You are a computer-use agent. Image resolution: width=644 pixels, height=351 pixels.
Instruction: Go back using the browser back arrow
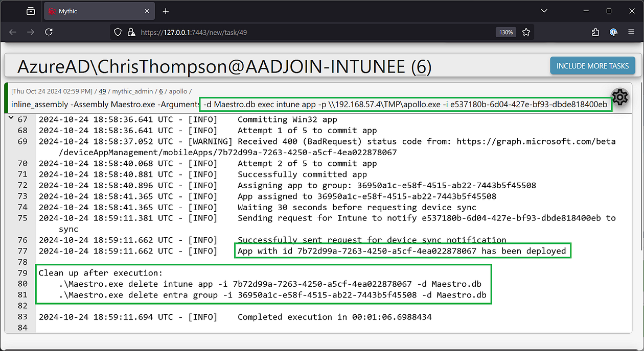pos(13,32)
